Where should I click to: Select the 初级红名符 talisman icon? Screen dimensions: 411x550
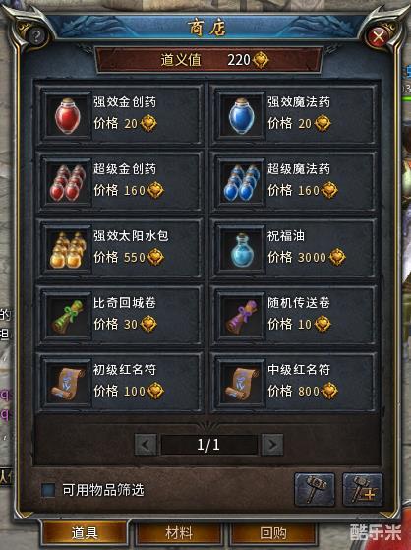pos(67,384)
